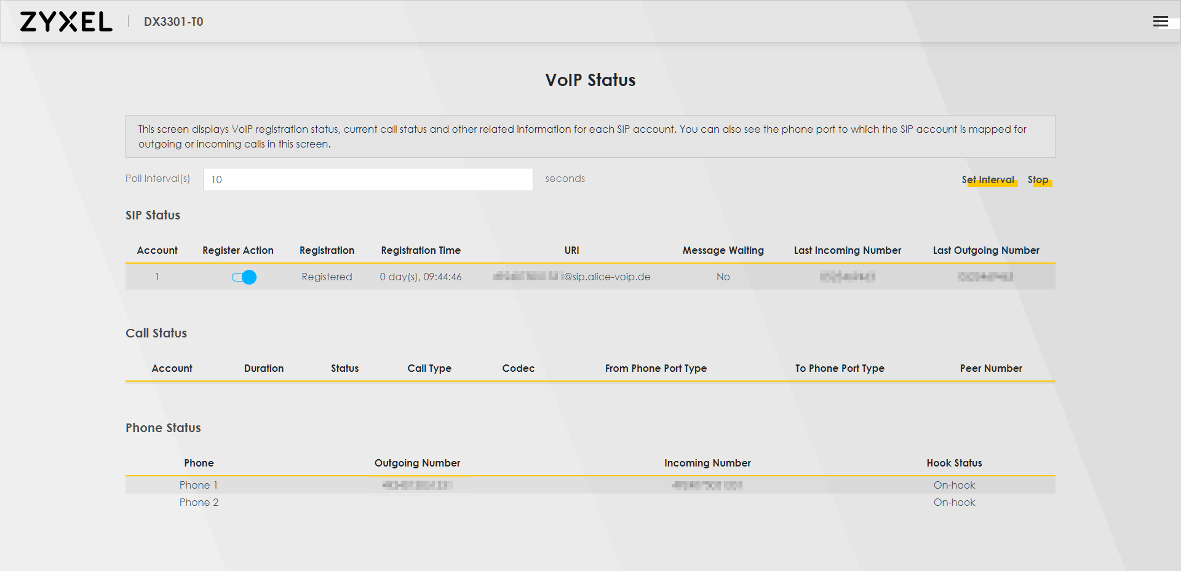Click the Zyxel logo
Image resolution: width=1181 pixels, height=571 pixels.
tap(66, 22)
